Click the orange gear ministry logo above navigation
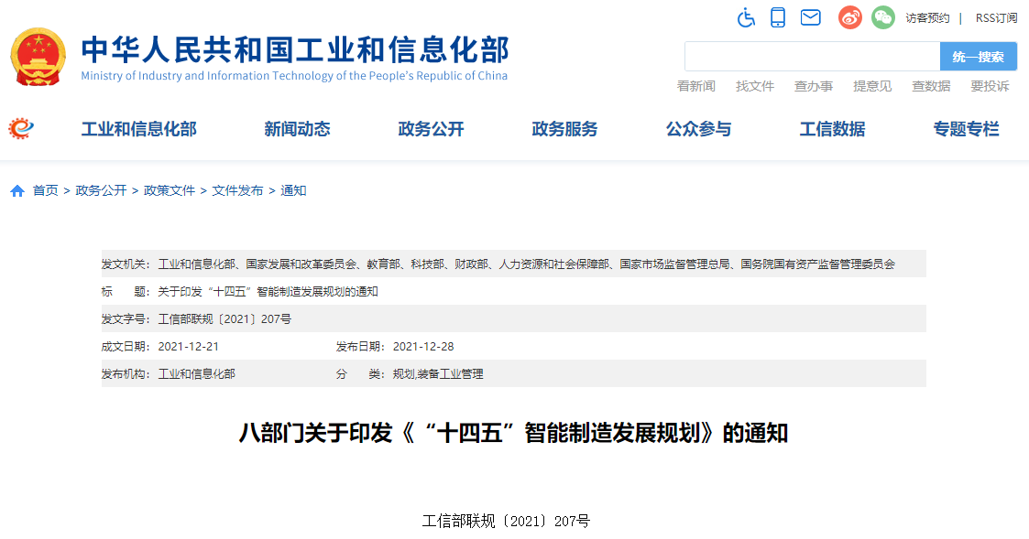Viewport: 1029px width, 539px height. [19, 128]
